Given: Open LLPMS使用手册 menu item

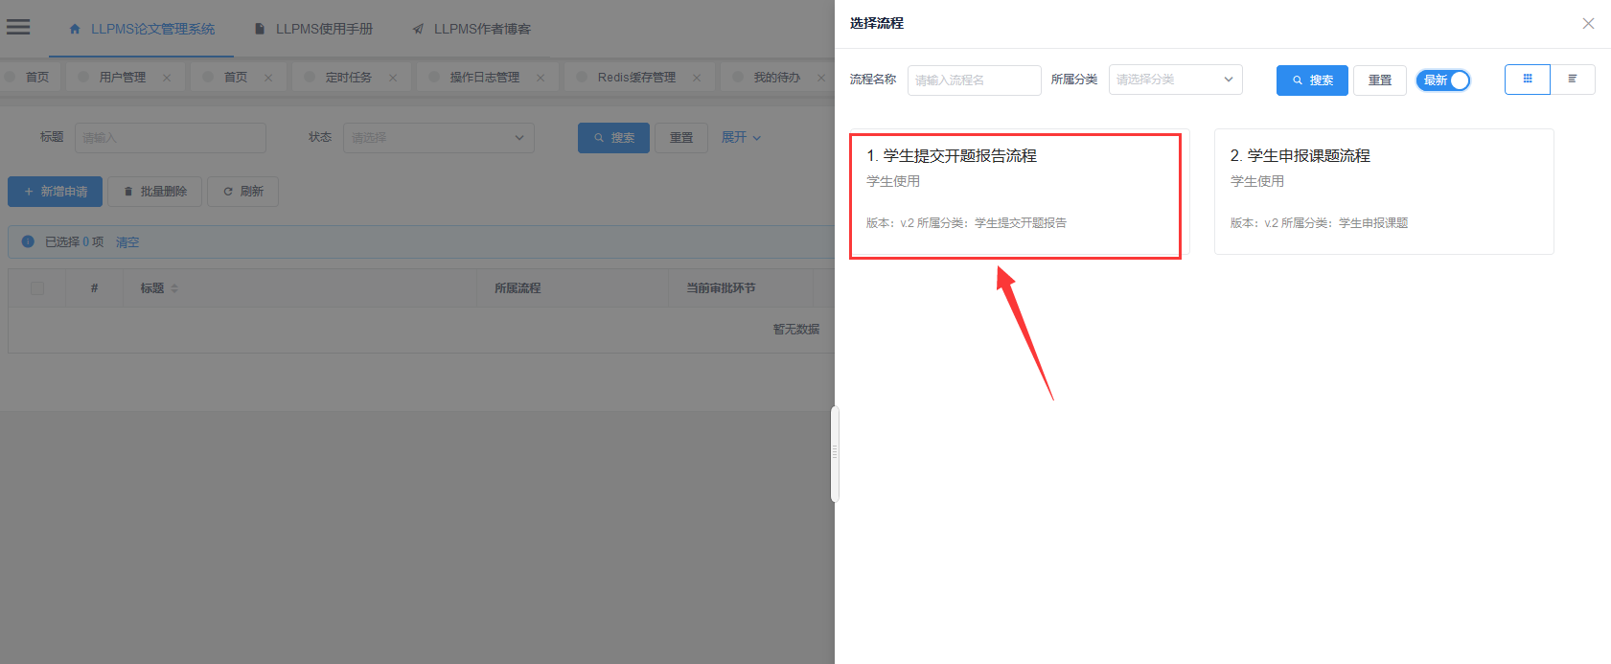Looking at the screenshot, I should point(313,29).
